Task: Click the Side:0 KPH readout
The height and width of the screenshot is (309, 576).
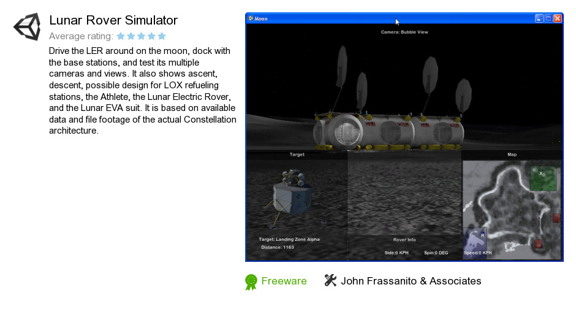Action: coord(396,253)
